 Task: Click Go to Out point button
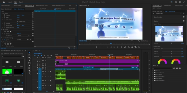click(x=121, y=47)
